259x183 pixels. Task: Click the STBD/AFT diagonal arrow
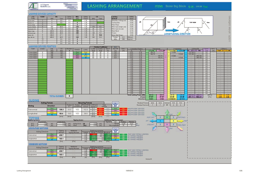point(154,128)
